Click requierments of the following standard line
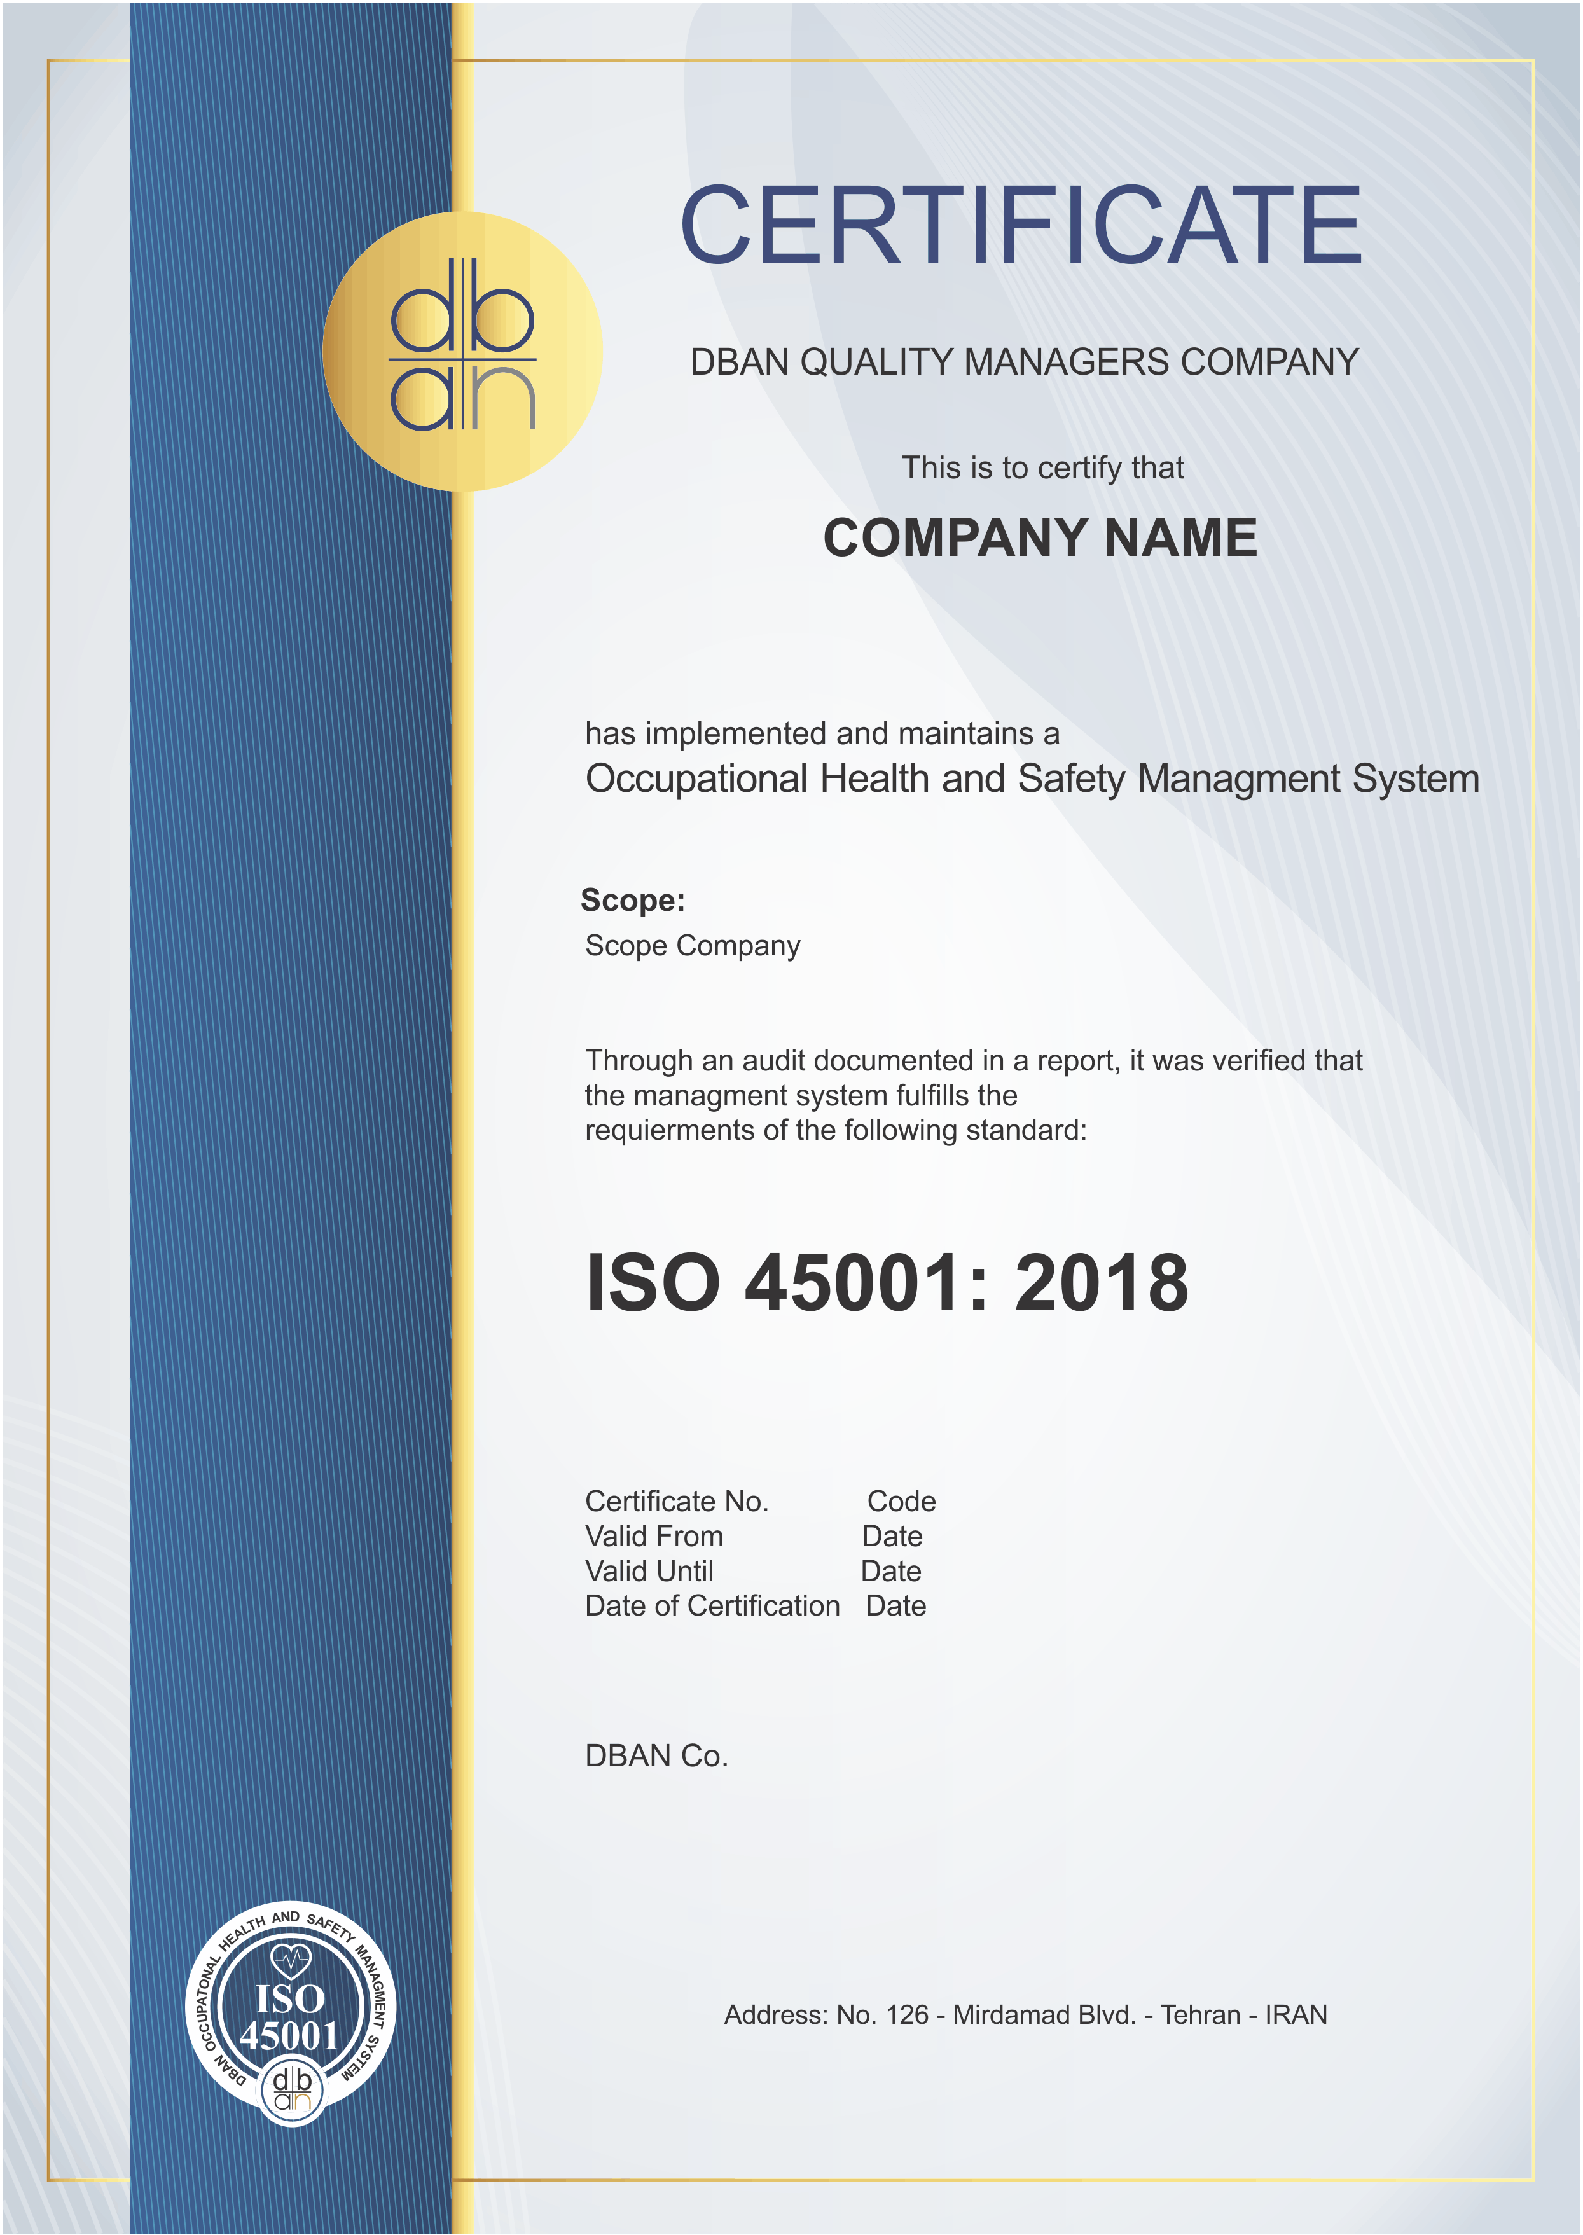The image size is (1583, 2235). 835,1131
